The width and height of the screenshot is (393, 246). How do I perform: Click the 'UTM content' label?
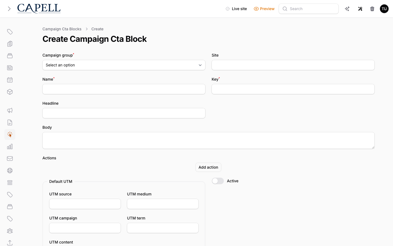(61, 242)
